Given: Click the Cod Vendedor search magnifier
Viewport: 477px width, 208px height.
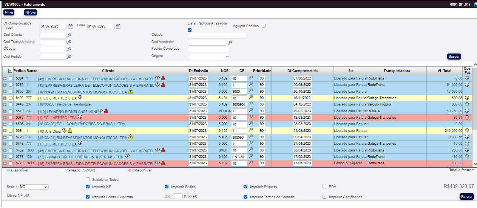Looking at the screenshot, I should tap(230, 43).
